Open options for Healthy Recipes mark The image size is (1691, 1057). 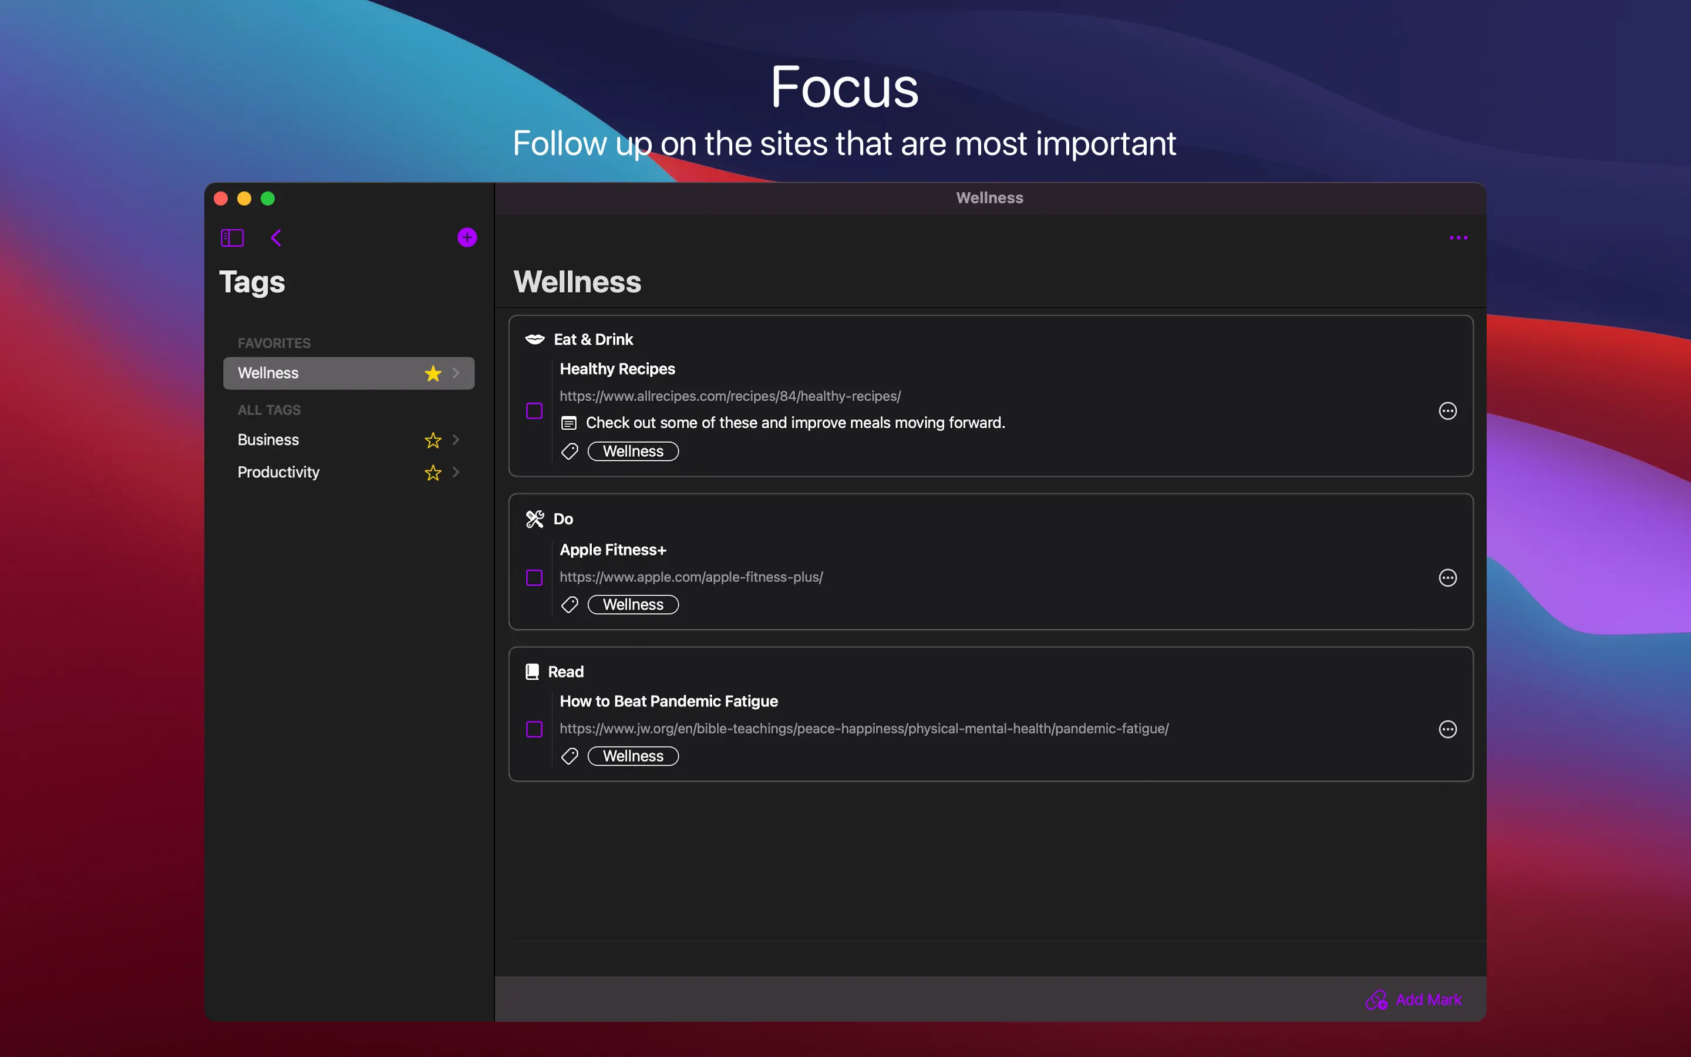[1447, 411]
